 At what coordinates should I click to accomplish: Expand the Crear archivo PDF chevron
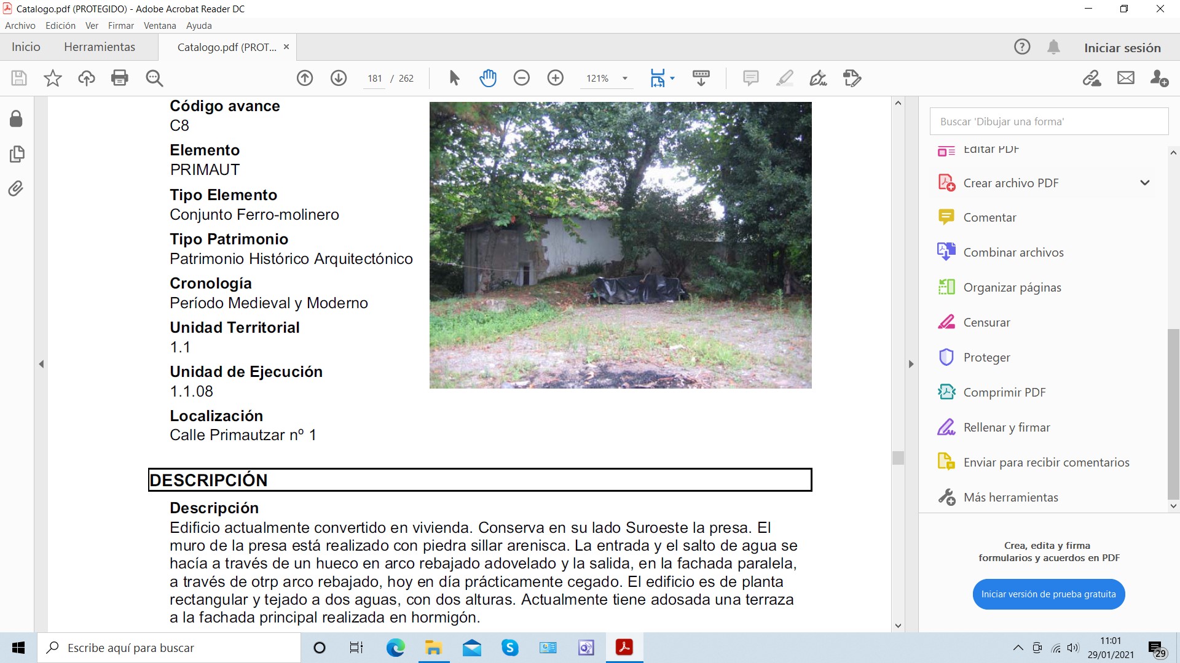pyautogui.click(x=1145, y=183)
